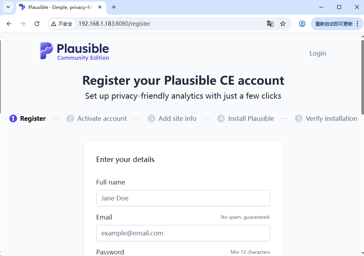
Task: Reload the page with refresh icon
Action: 37,24
